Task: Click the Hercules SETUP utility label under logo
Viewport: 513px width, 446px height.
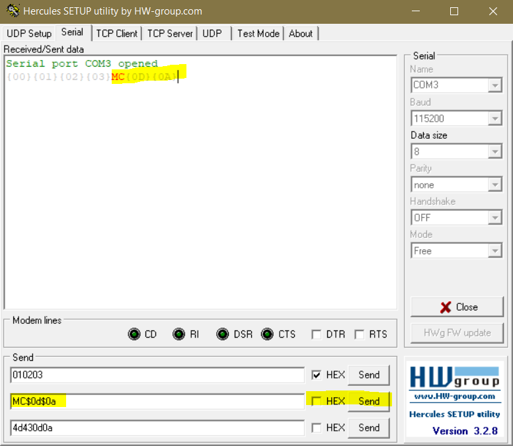Action: coord(455,414)
